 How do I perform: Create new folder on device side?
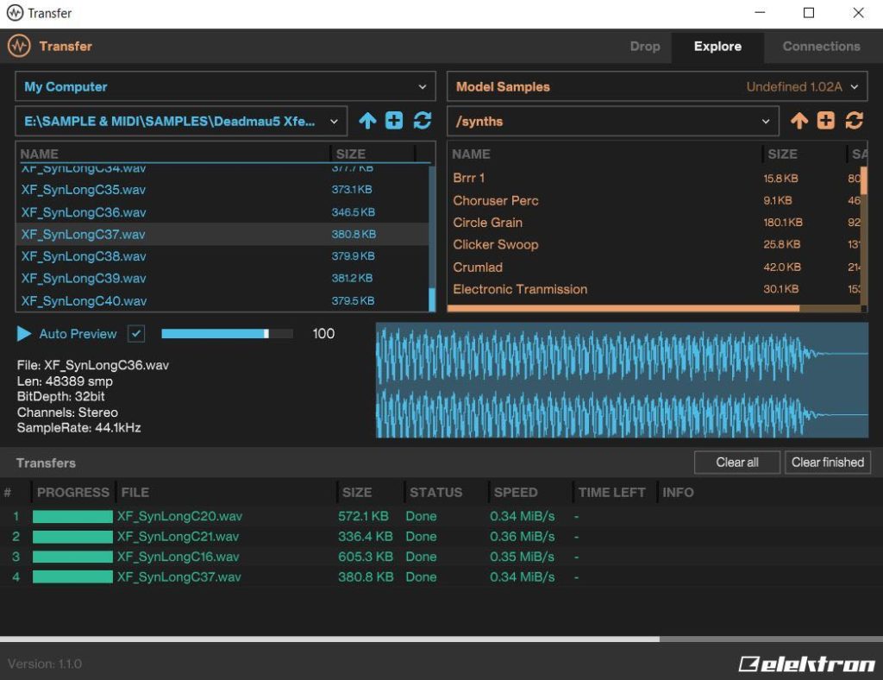coord(825,121)
